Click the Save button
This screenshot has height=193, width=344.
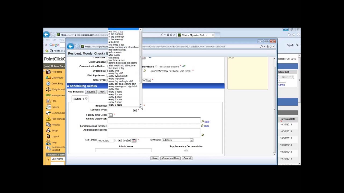[155, 158]
